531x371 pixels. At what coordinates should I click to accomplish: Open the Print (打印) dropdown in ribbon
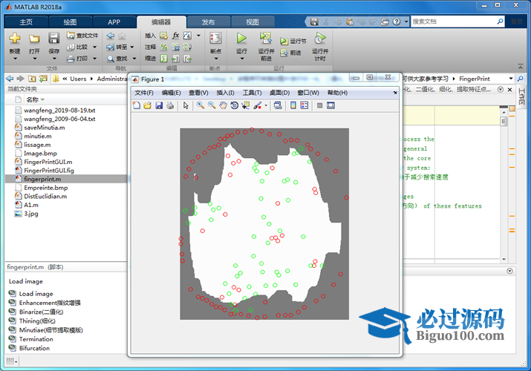(94, 58)
